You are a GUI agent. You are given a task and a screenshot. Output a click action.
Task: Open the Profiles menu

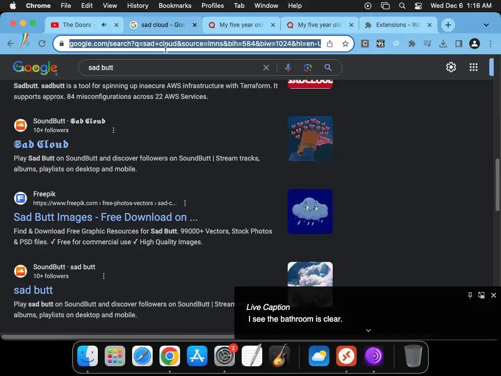coord(212,5)
